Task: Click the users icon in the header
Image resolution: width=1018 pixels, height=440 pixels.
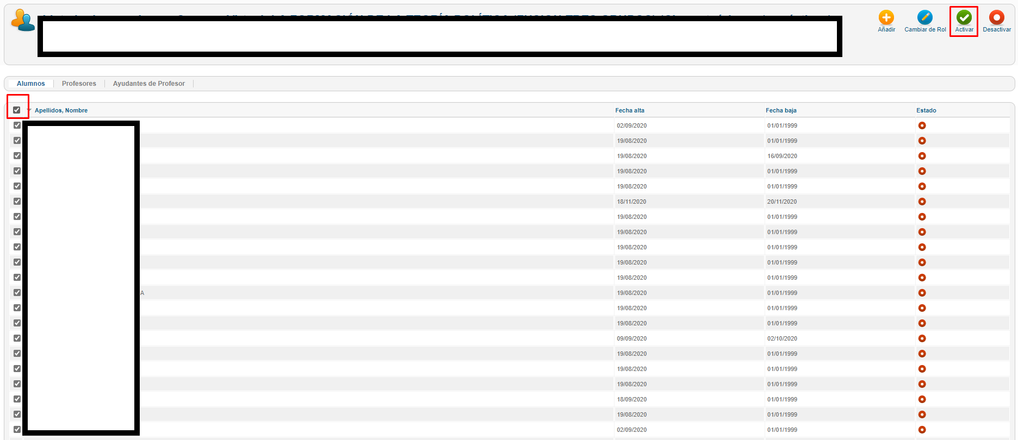Action: point(22,21)
